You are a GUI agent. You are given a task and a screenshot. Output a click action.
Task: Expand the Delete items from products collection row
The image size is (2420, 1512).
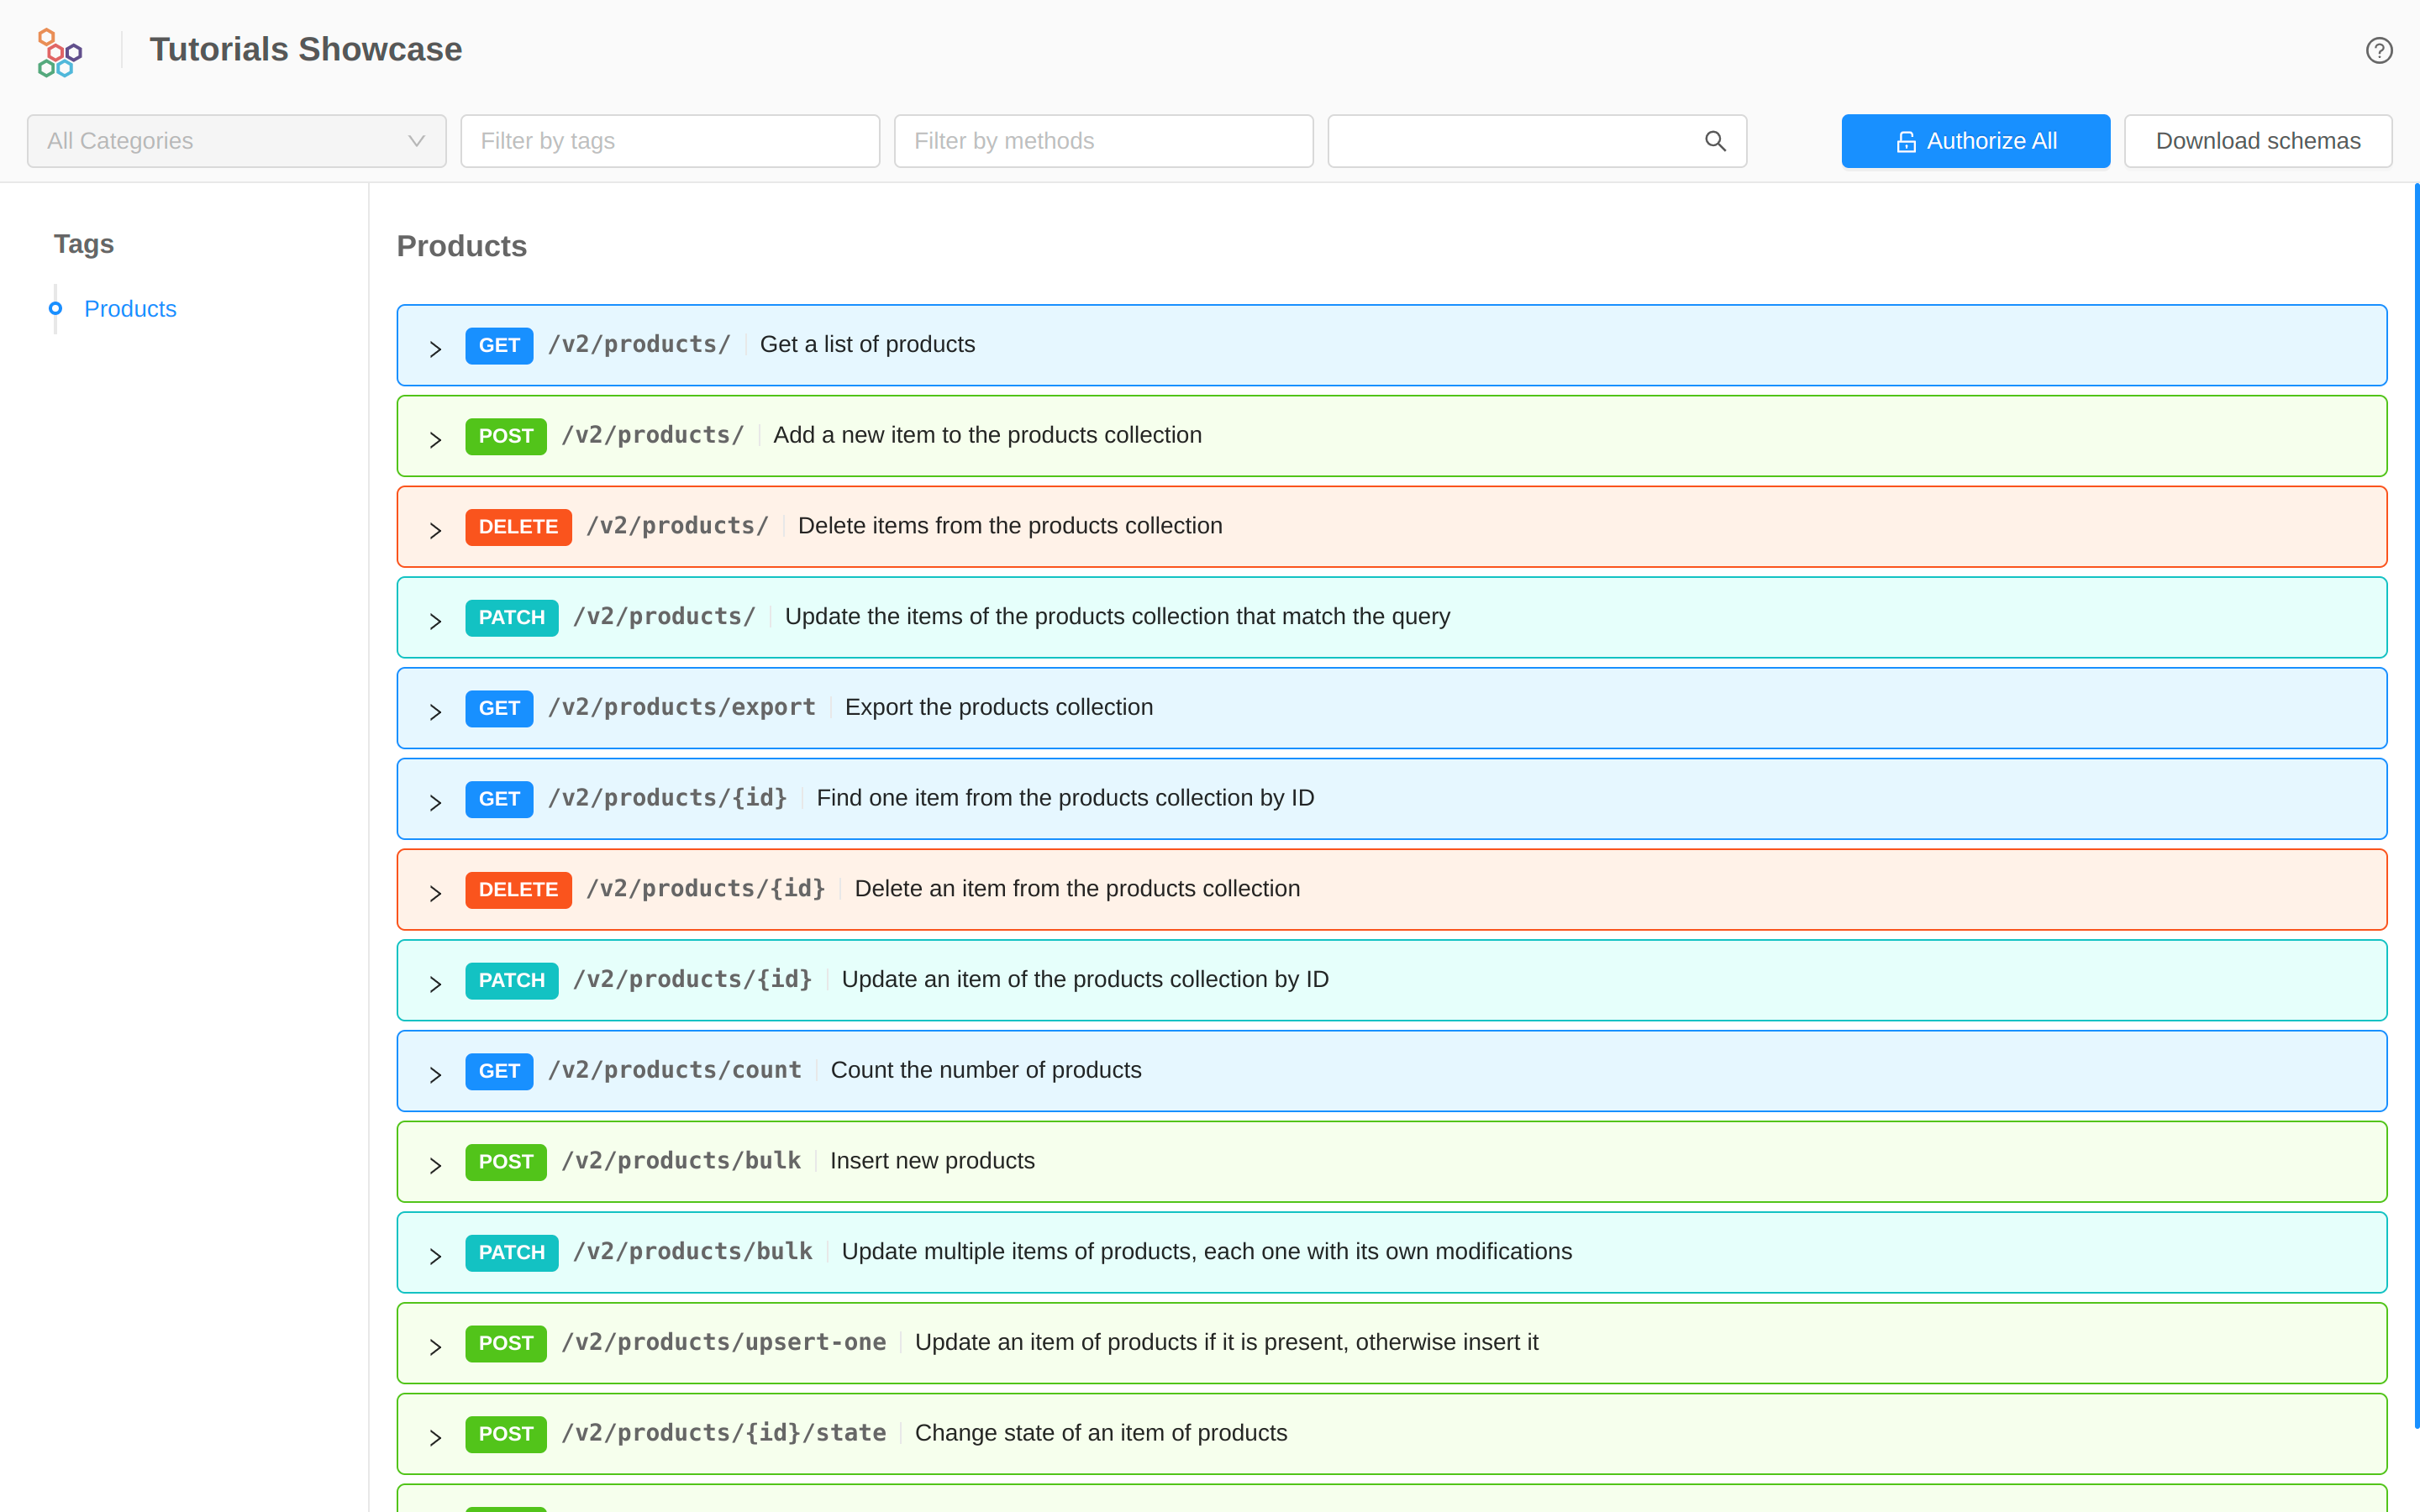point(435,531)
